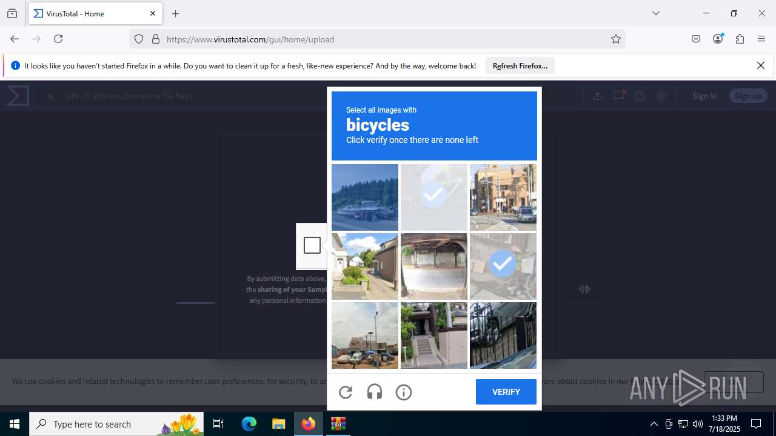Deselect the checked tile in middle row
Viewport: 776px width, 436px height.
pyautogui.click(x=503, y=266)
